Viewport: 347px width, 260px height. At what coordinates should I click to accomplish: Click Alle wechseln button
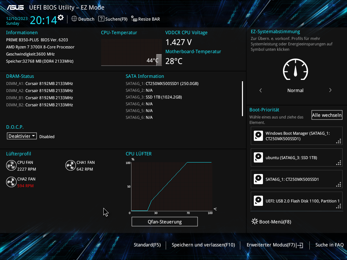(327, 115)
